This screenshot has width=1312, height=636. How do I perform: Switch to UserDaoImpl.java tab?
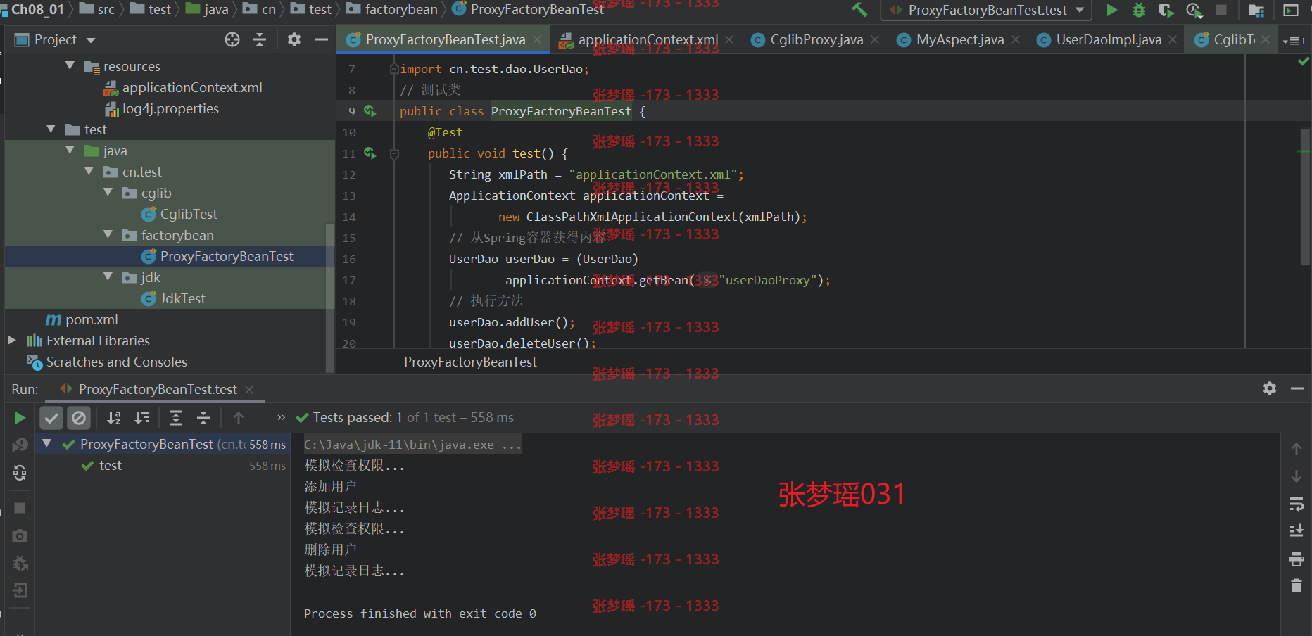[x=1108, y=40]
